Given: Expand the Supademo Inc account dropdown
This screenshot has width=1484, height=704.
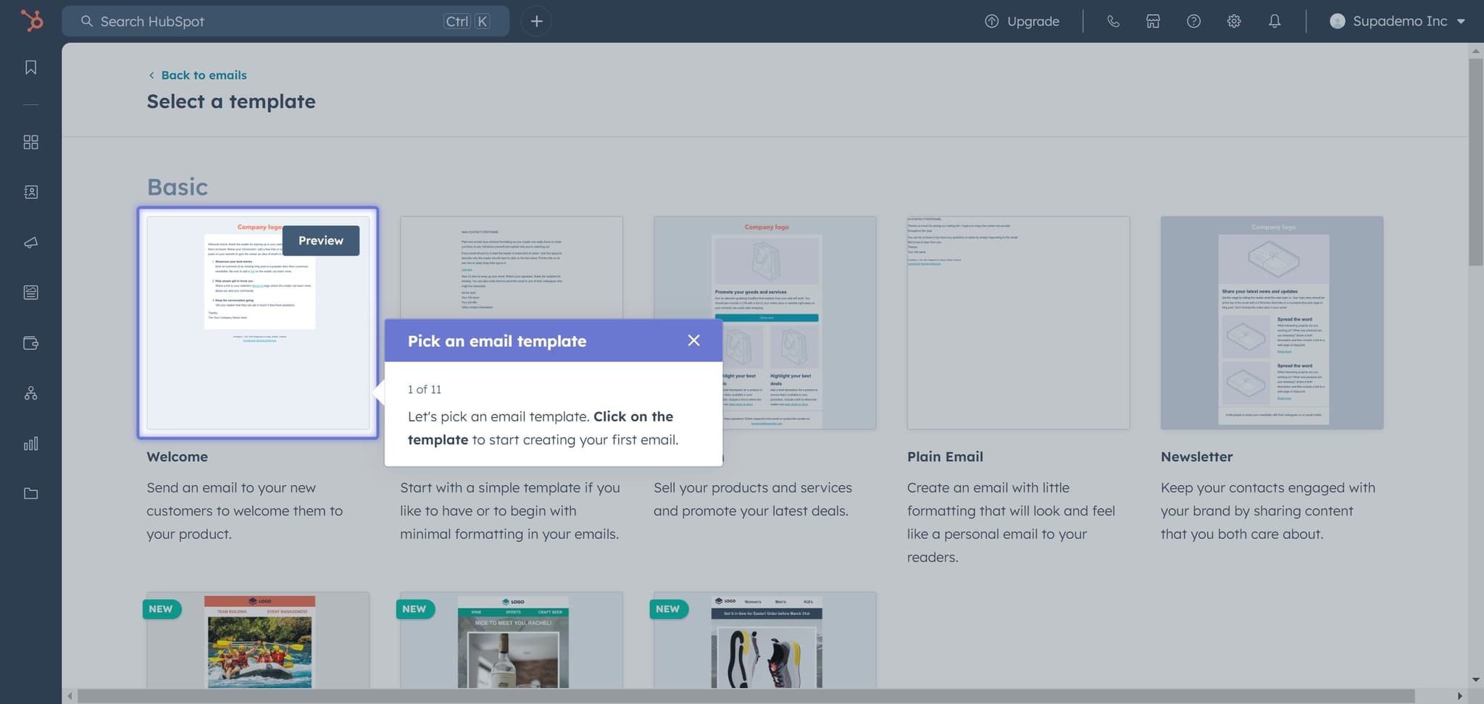Looking at the screenshot, I should point(1398,21).
